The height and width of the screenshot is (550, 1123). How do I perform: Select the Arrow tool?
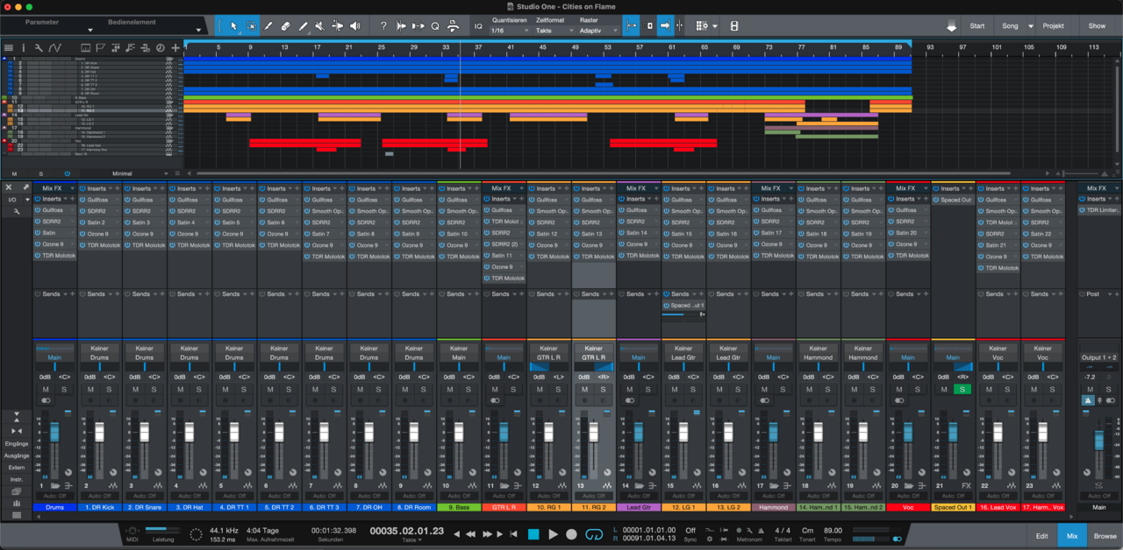click(x=234, y=26)
